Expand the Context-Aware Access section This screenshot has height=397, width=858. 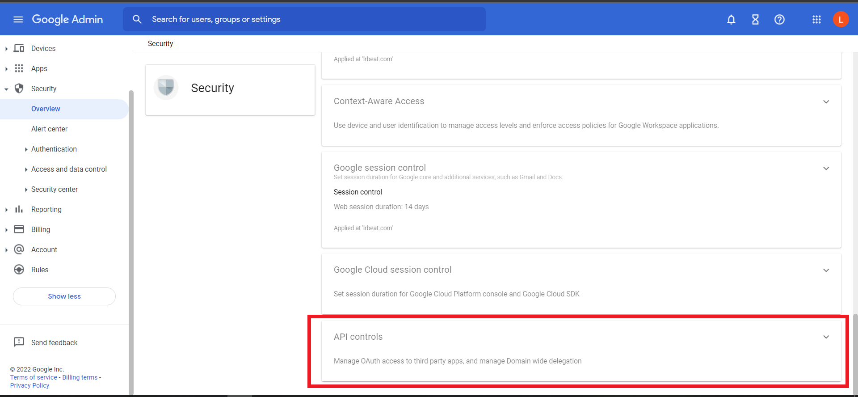tap(826, 102)
